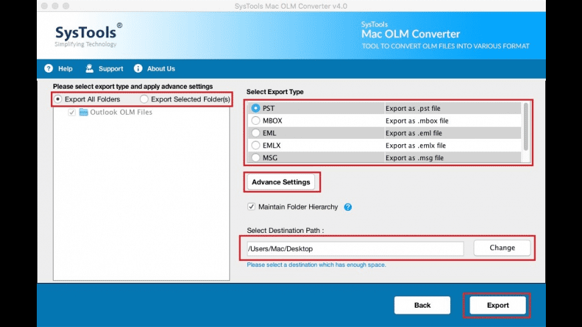The width and height of the screenshot is (582, 327).
Task: Select the Export Selected Folder(s) radio button
Action: tap(144, 99)
